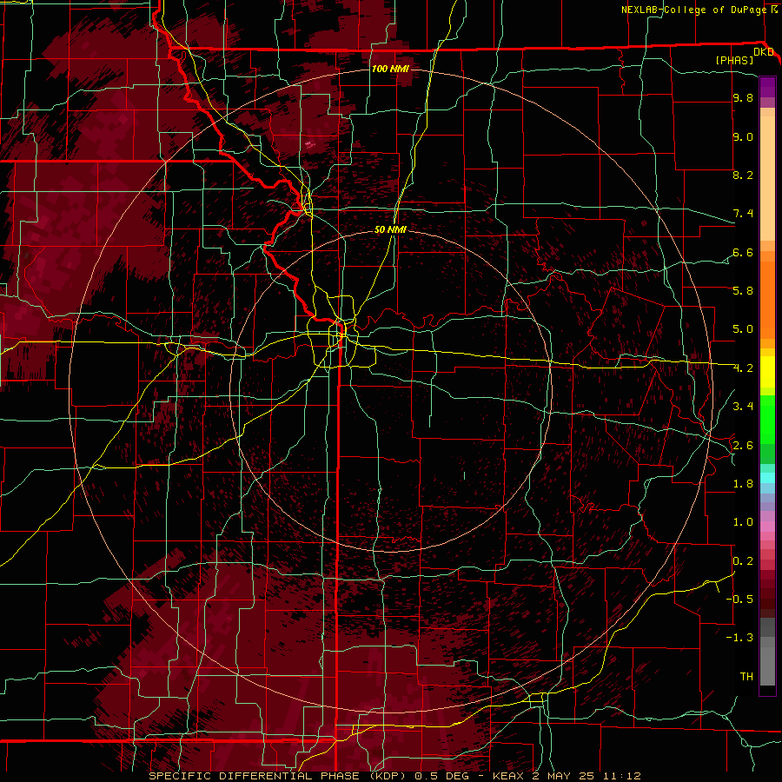The image size is (782, 782).
Task: Click the 5.8 color scale value
Action: 743,290
